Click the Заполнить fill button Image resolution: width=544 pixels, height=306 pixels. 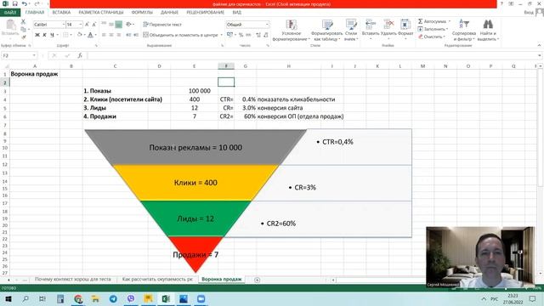[x=433, y=29]
